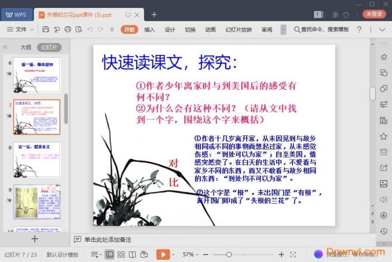Open the sidebar sound speaker icon
This screenshot has height=262, width=392.
(384, 199)
